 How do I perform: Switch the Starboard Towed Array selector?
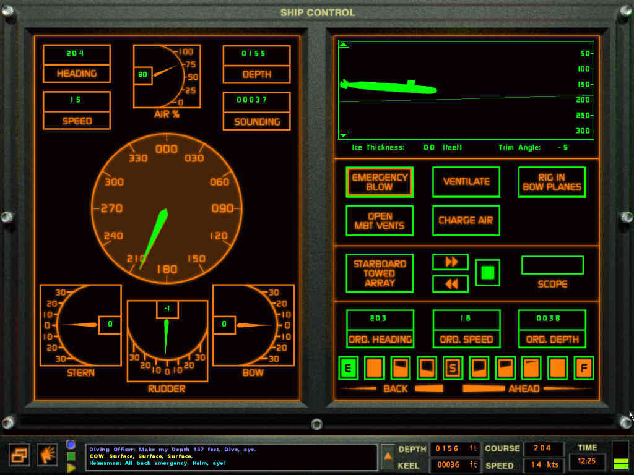[380, 273]
